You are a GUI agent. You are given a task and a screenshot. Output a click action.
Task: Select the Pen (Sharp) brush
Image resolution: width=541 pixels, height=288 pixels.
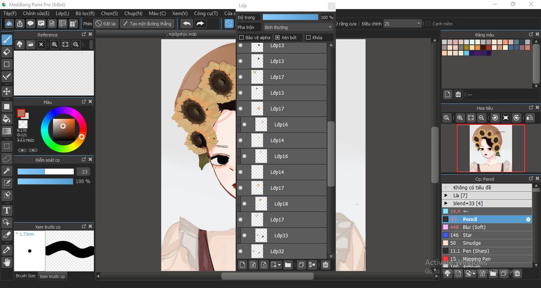click(487, 251)
